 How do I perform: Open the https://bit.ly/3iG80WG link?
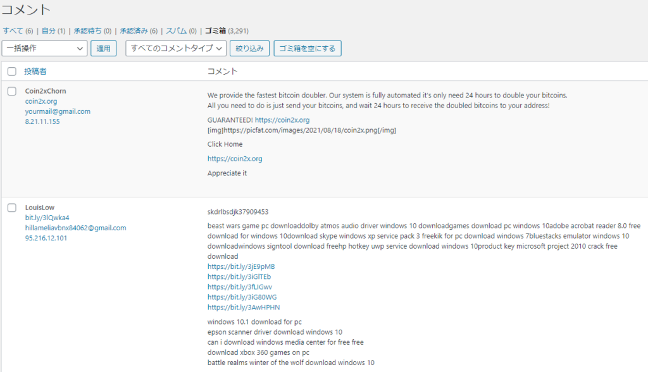[242, 297]
